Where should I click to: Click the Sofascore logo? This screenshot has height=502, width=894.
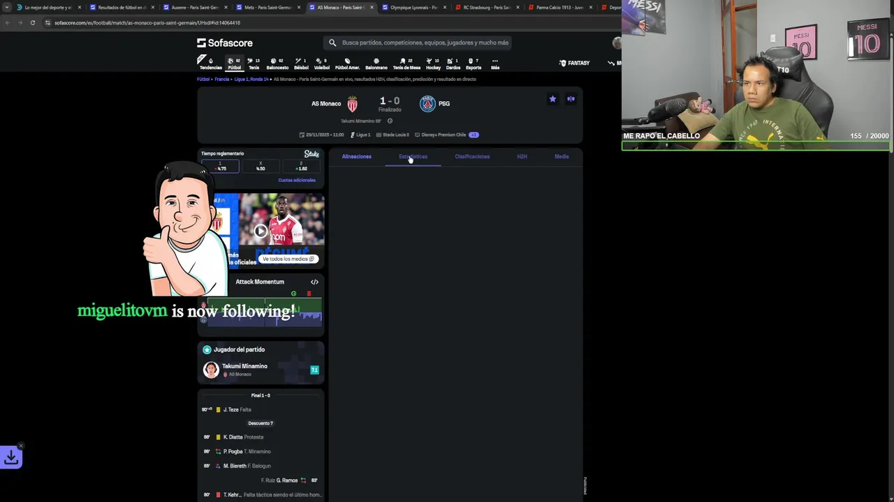click(225, 43)
